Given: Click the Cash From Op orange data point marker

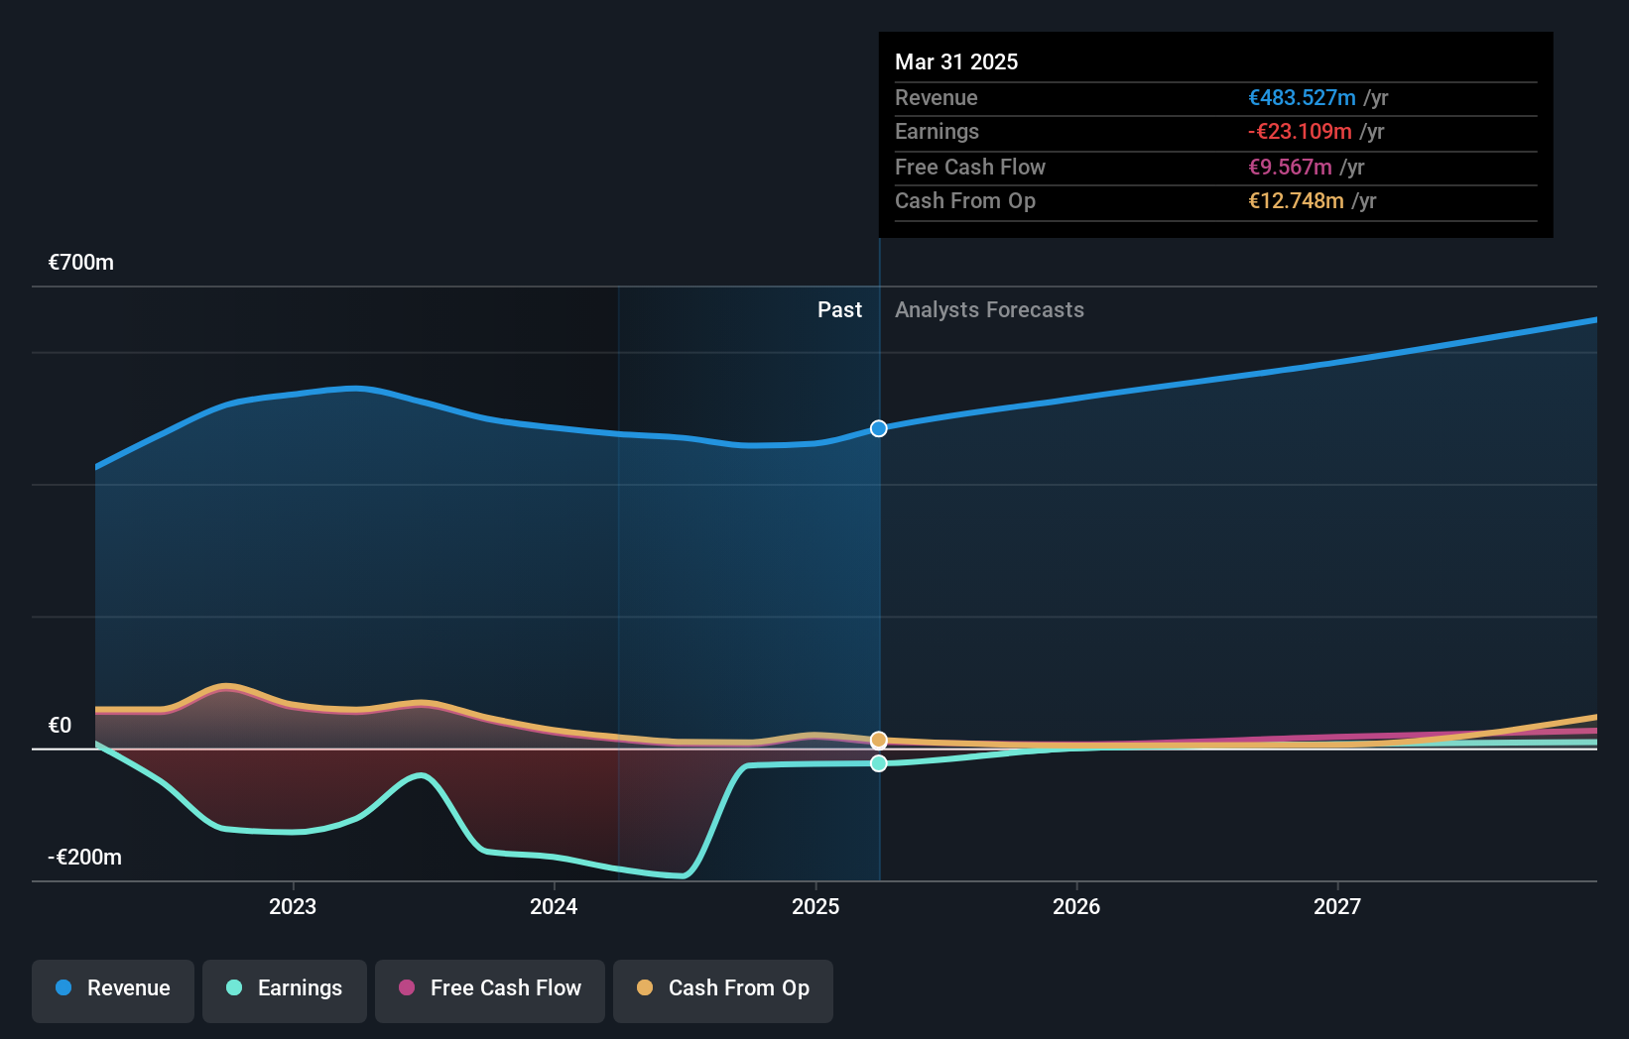Looking at the screenshot, I should click(x=879, y=741).
